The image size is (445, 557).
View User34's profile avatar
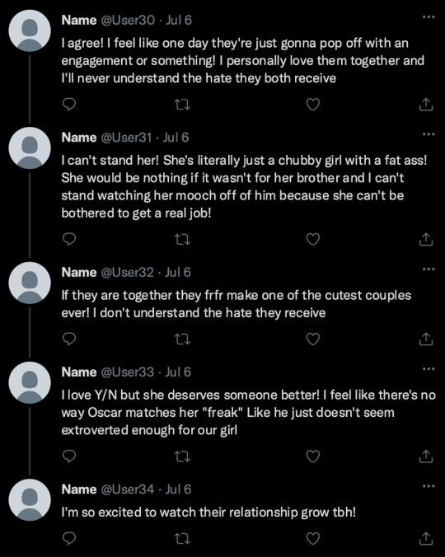(30, 500)
